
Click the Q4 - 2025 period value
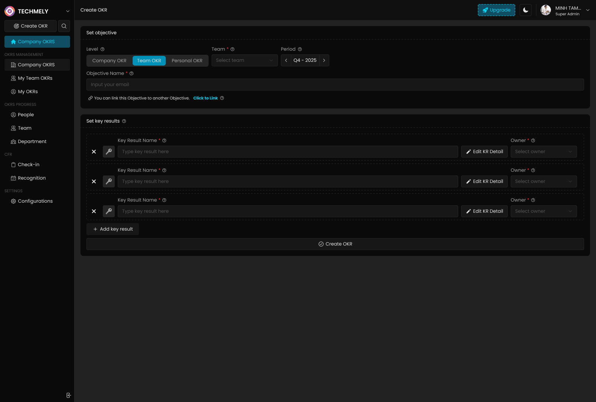pyautogui.click(x=305, y=60)
